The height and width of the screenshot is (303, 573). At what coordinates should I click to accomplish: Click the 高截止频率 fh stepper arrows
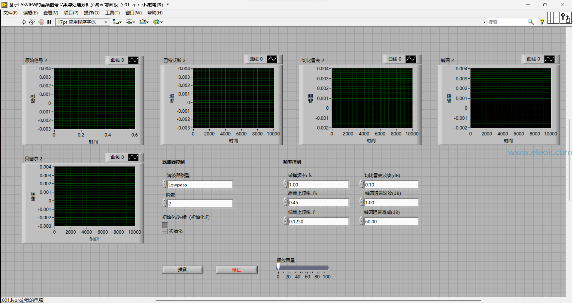click(285, 202)
